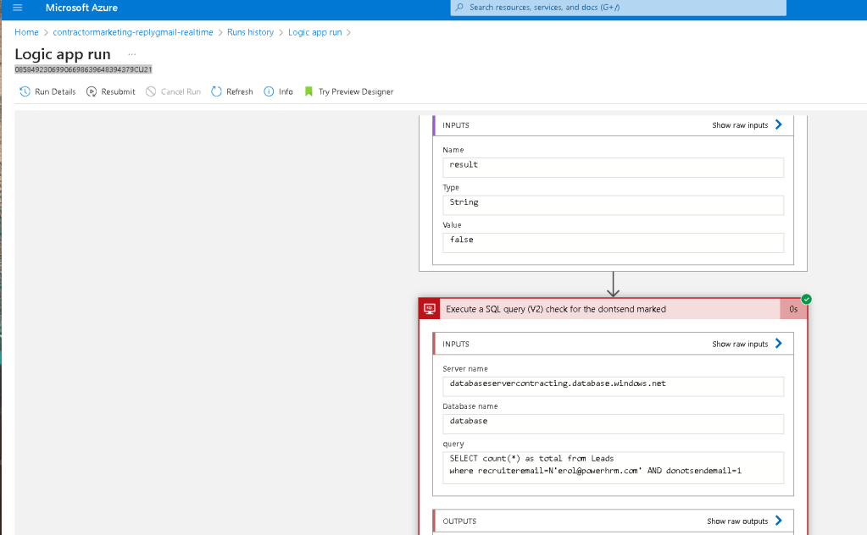Click the Type field containing String
This screenshot has width=867, height=535.
pos(613,205)
